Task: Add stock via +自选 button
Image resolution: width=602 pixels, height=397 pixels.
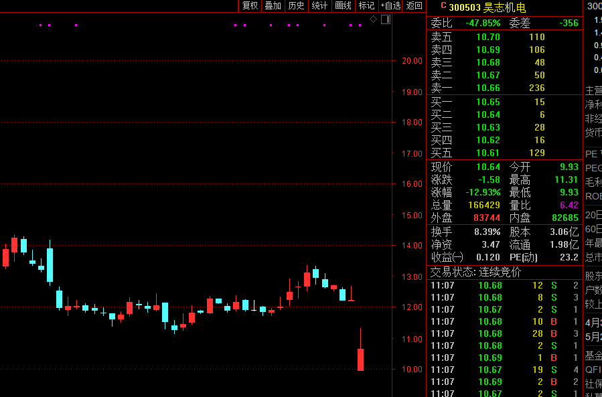Action: click(x=390, y=6)
